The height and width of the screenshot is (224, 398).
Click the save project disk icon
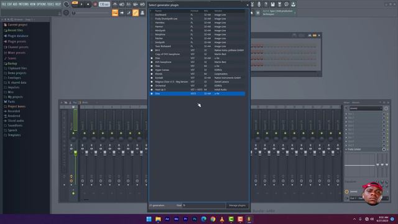point(272,4)
